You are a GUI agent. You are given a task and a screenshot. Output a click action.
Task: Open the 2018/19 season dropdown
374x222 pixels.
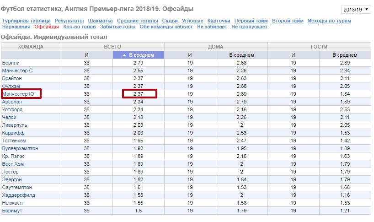coord(356,10)
